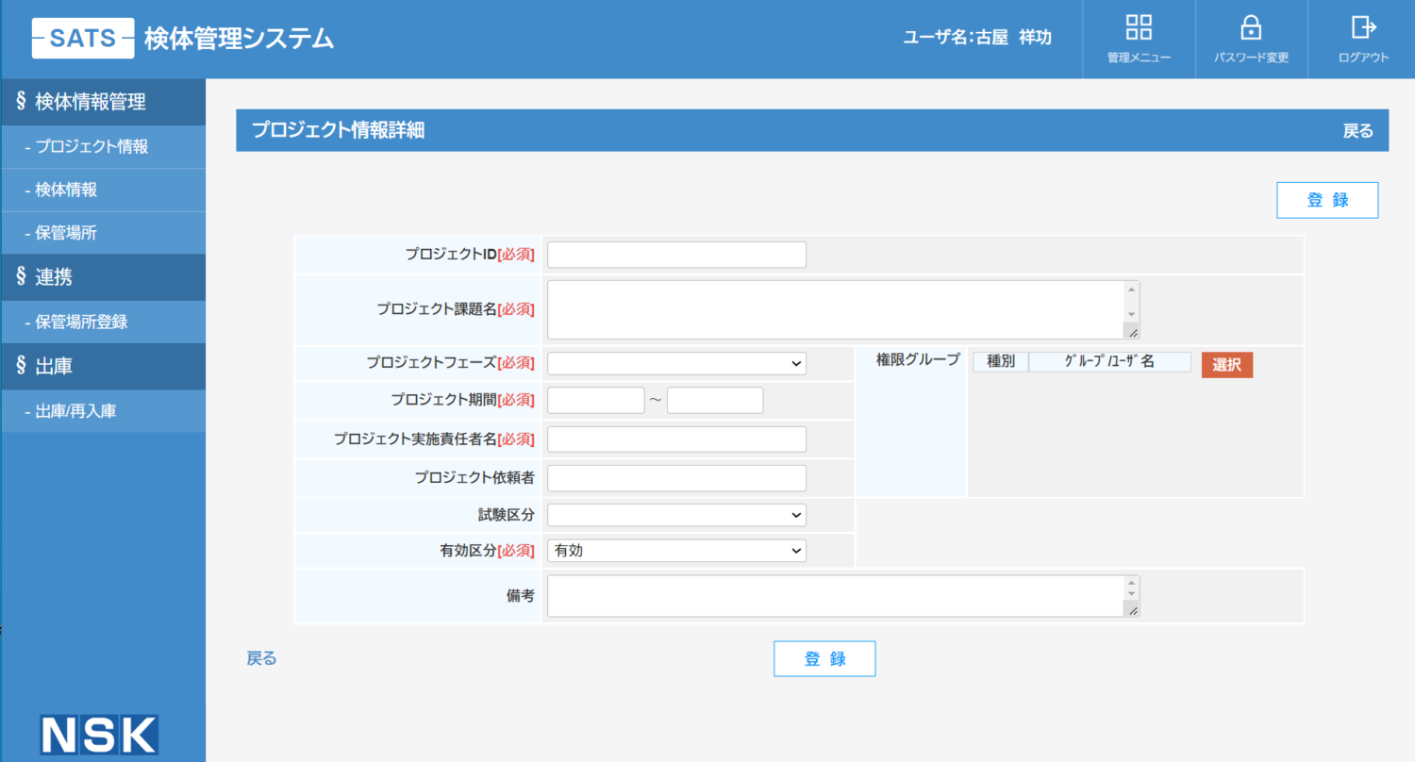Image resolution: width=1415 pixels, height=762 pixels.
Task: Click the SATS logo
Action: click(x=83, y=39)
